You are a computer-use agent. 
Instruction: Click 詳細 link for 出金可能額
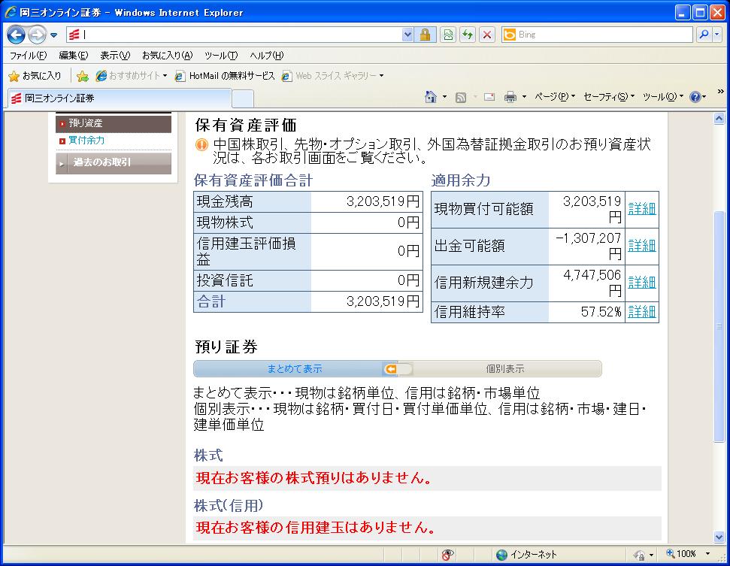[641, 246]
